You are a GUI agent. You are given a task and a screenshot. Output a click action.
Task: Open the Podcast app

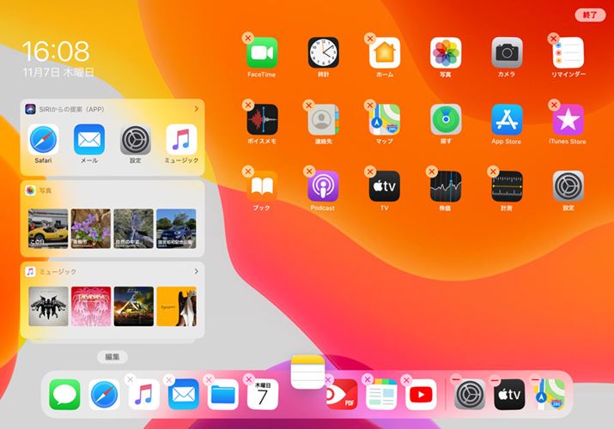coord(323,186)
